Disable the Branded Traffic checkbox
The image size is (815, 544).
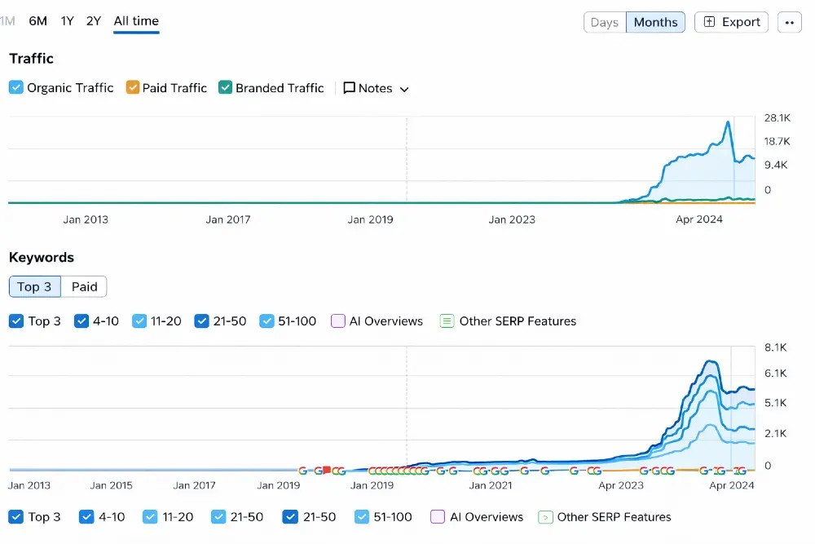coord(226,87)
